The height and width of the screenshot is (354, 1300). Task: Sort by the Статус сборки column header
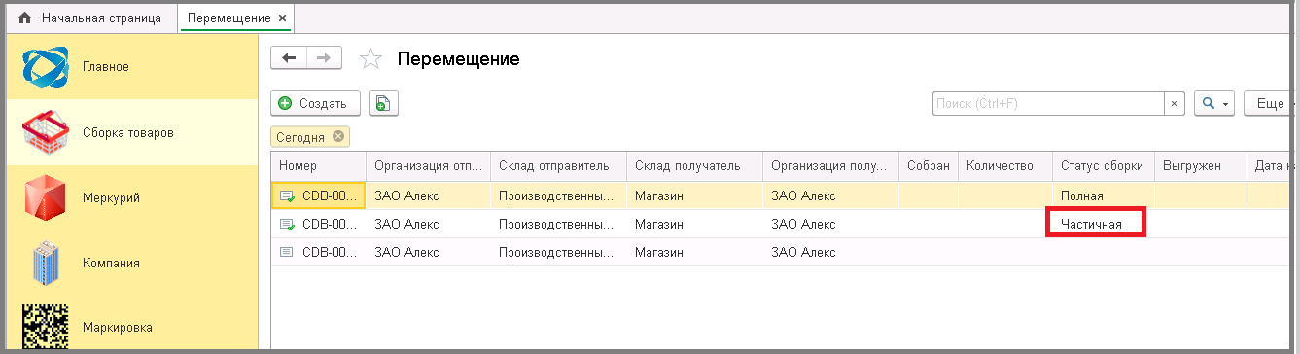1103,165
